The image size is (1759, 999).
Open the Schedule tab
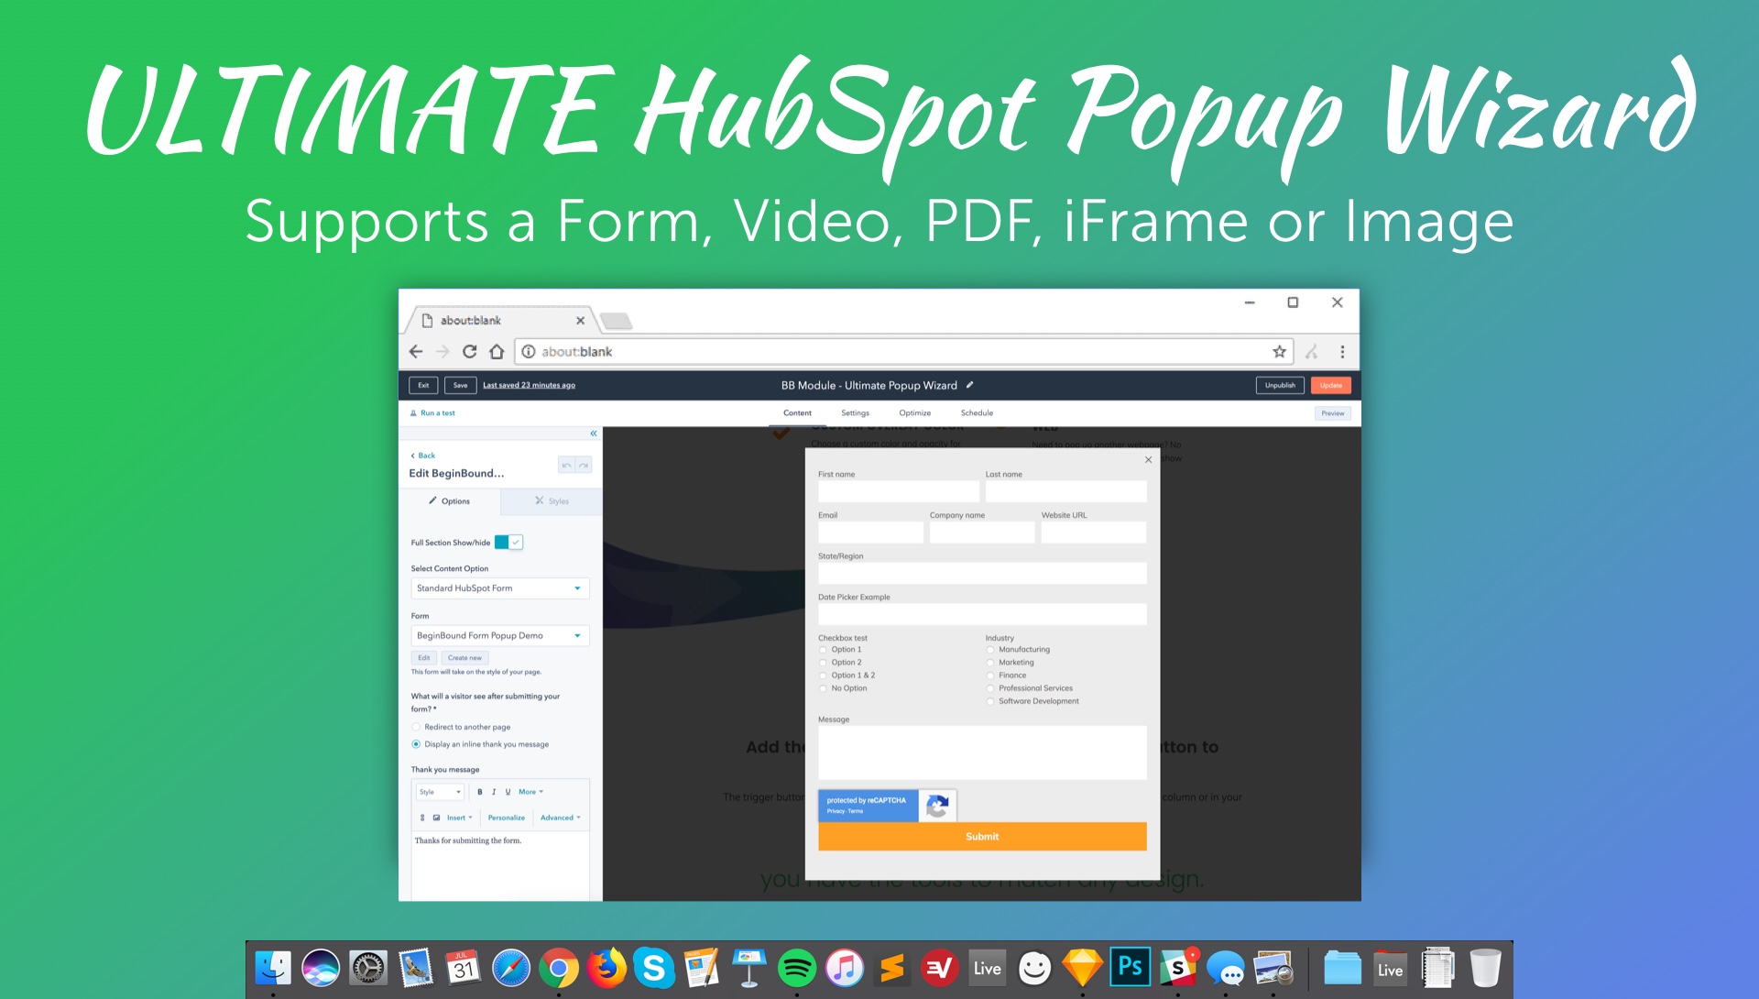(x=977, y=413)
